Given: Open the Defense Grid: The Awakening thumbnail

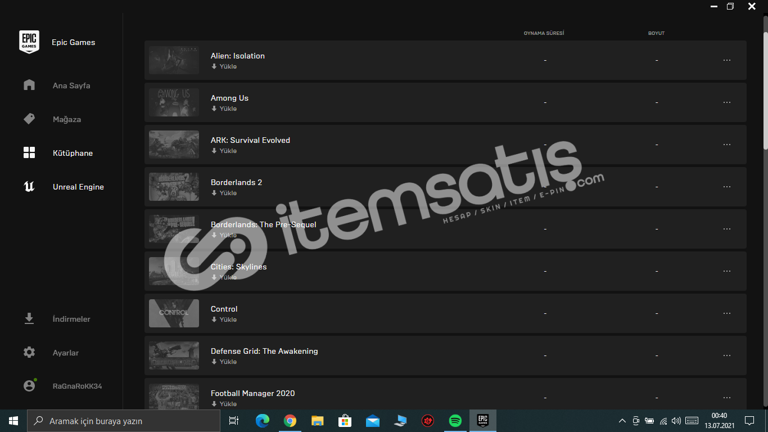Looking at the screenshot, I should point(174,355).
